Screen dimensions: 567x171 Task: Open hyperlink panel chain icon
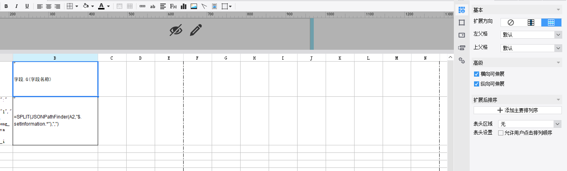click(461, 60)
